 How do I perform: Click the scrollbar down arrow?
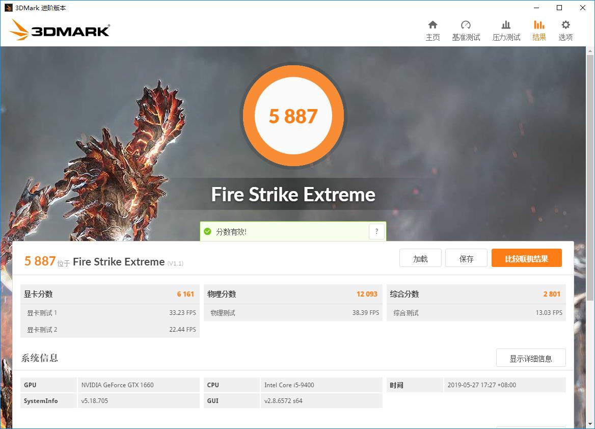[x=590, y=424]
